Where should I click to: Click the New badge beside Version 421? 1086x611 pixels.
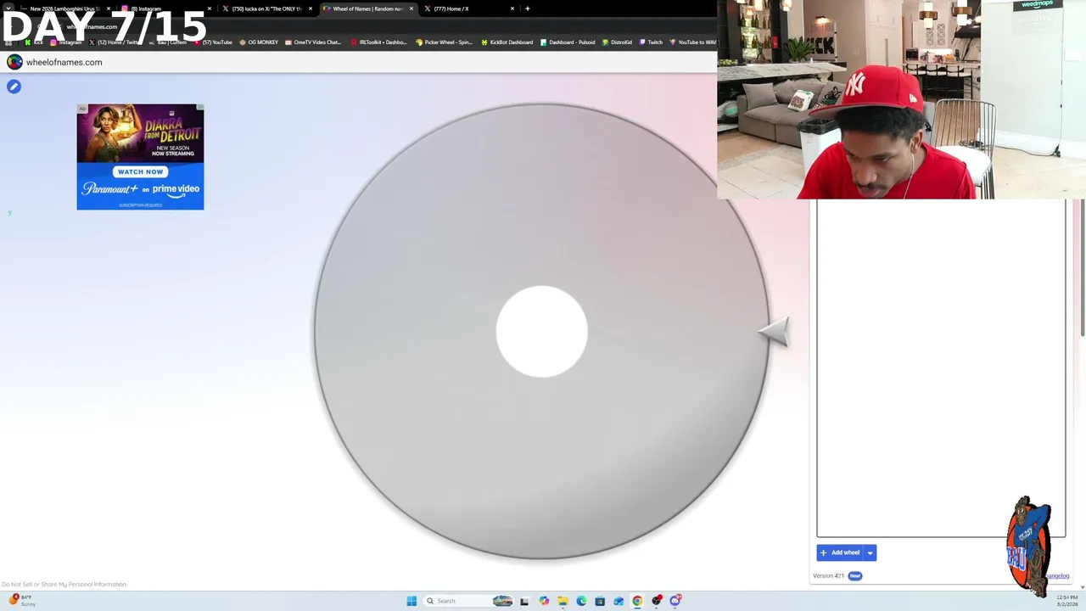(855, 576)
